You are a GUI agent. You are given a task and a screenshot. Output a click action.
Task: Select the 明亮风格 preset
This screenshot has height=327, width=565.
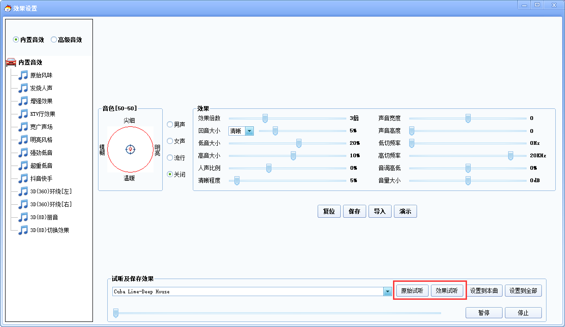41,140
